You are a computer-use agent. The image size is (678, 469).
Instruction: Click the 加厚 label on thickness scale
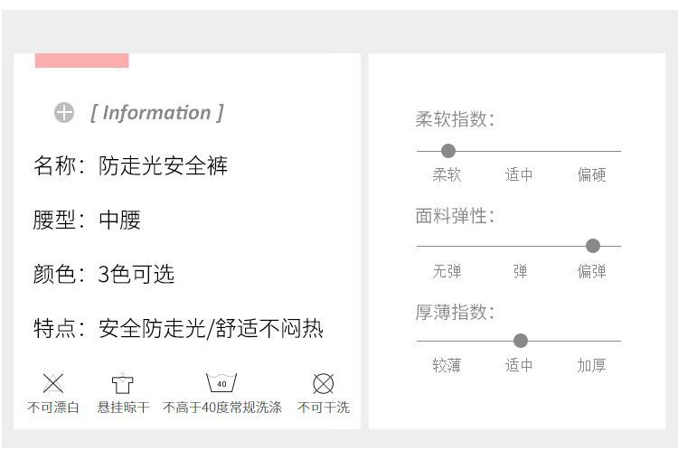(592, 366)
